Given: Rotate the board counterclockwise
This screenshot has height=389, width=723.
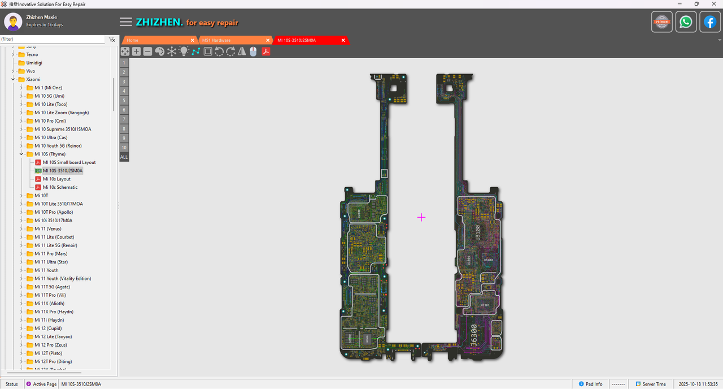Looking at the screenshot, I should click(219, 51).
